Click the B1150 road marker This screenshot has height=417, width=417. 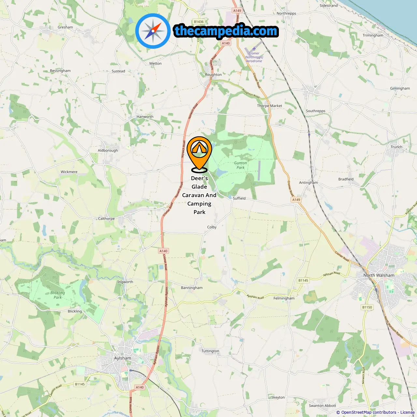tap(367, 307)
